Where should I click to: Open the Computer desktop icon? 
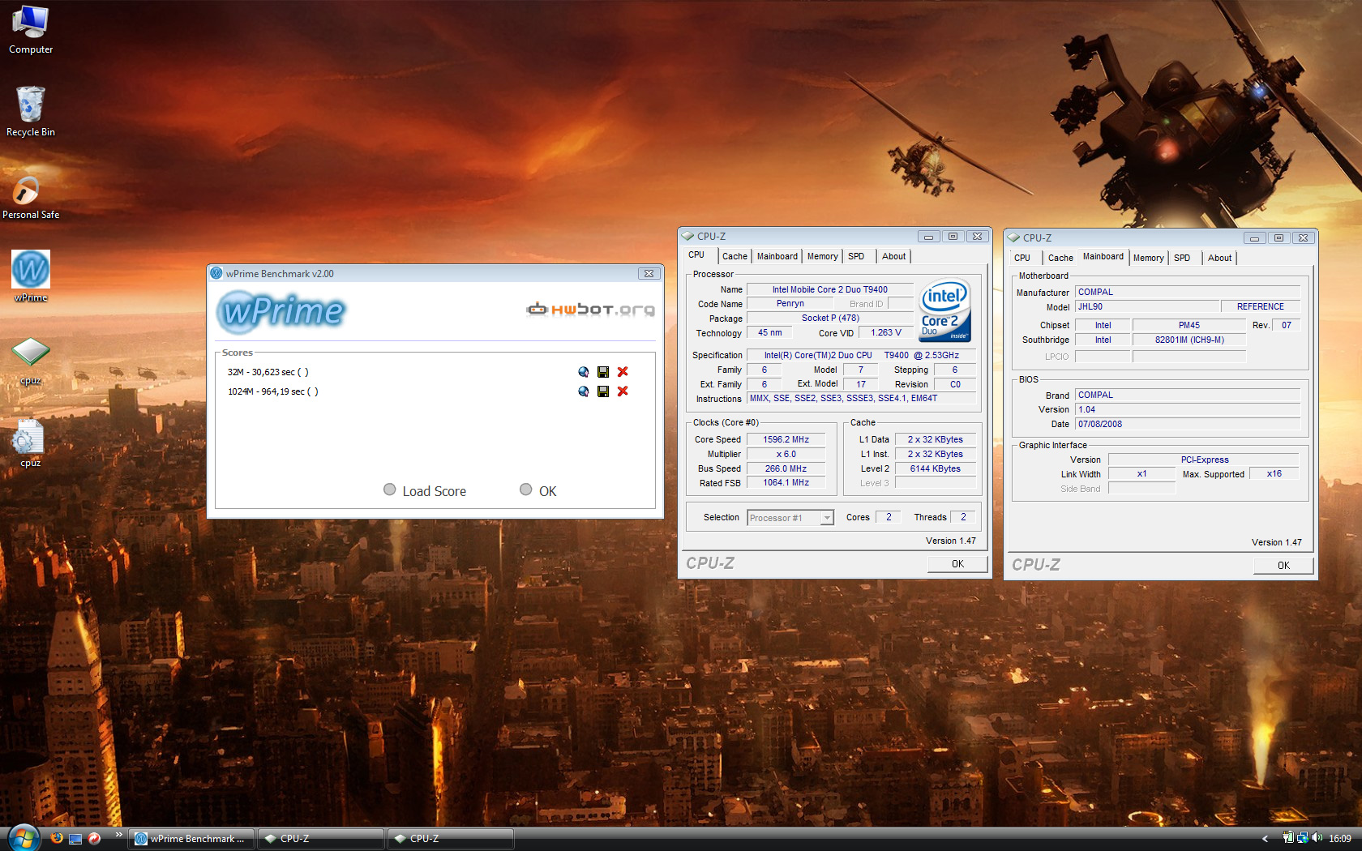point(31,28)
